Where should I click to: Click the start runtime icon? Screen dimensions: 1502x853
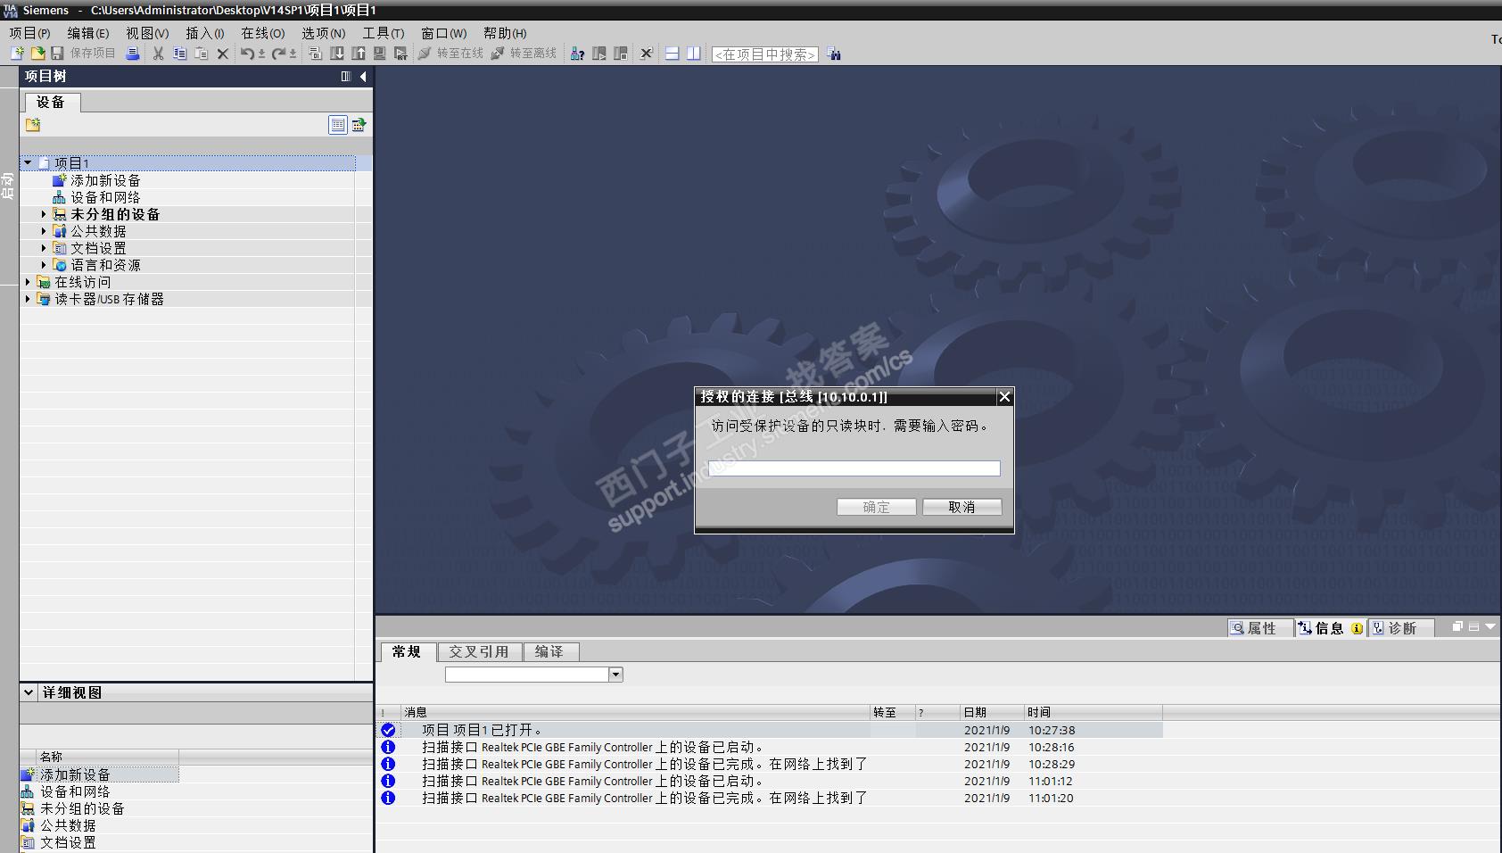click(x=401, y=54)
